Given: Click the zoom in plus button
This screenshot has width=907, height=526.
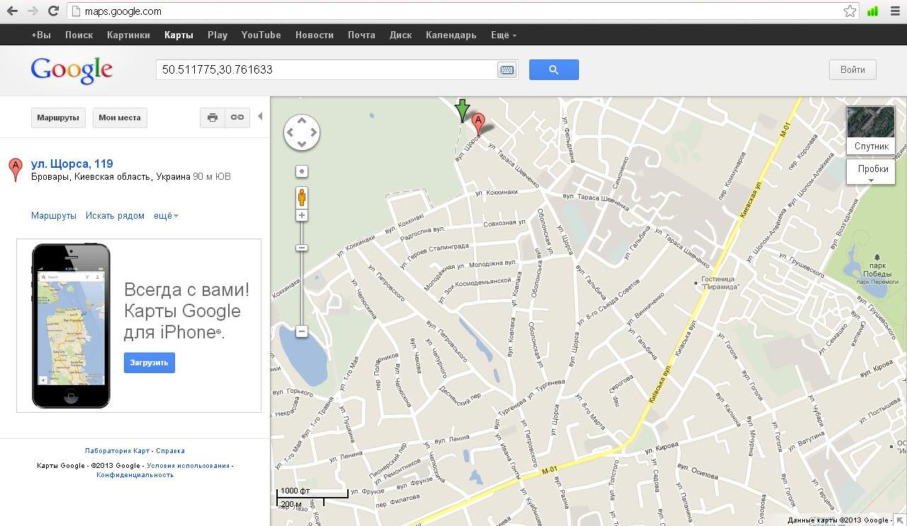Looking at the screenshot, I should pyautogui.click(x=302, y=215).
